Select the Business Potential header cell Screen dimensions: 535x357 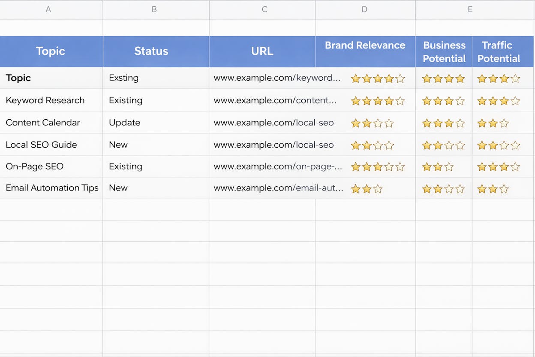coord(444,51)
